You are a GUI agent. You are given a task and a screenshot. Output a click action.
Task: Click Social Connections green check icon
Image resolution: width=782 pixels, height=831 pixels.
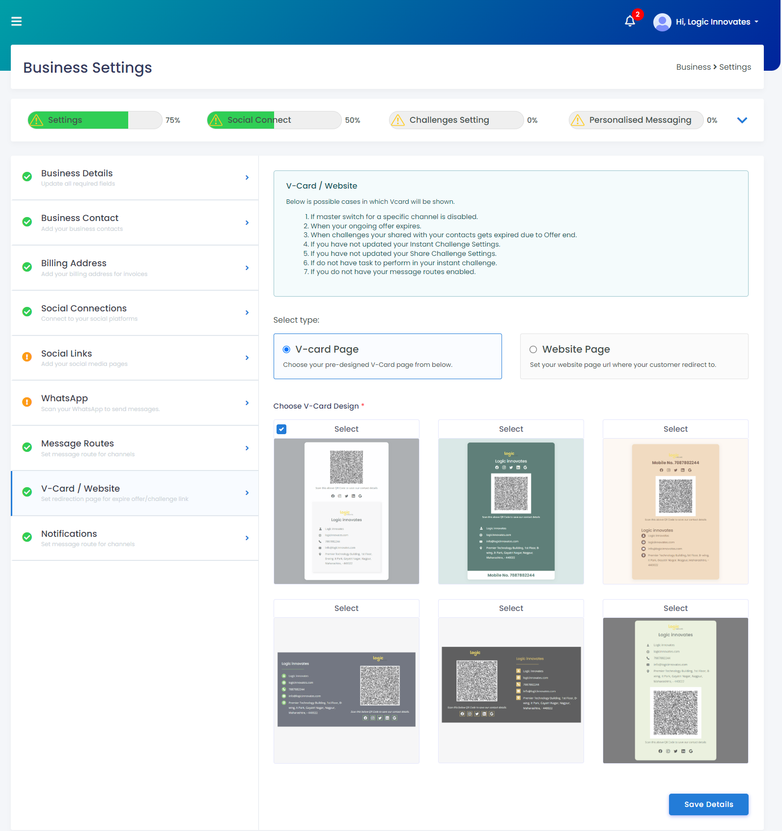point(27,312)
